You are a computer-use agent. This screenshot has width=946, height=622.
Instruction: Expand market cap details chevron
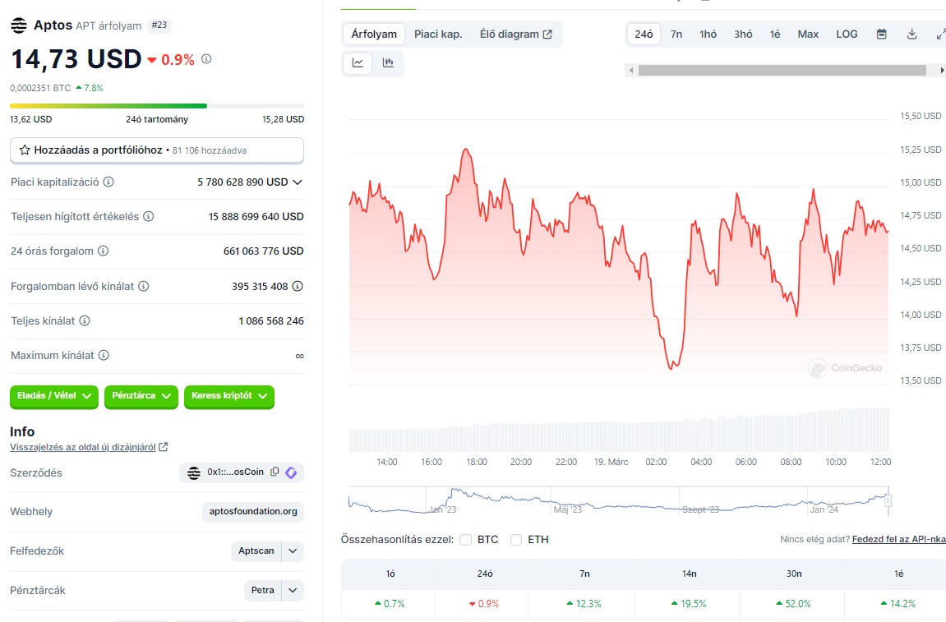point(298,182)
